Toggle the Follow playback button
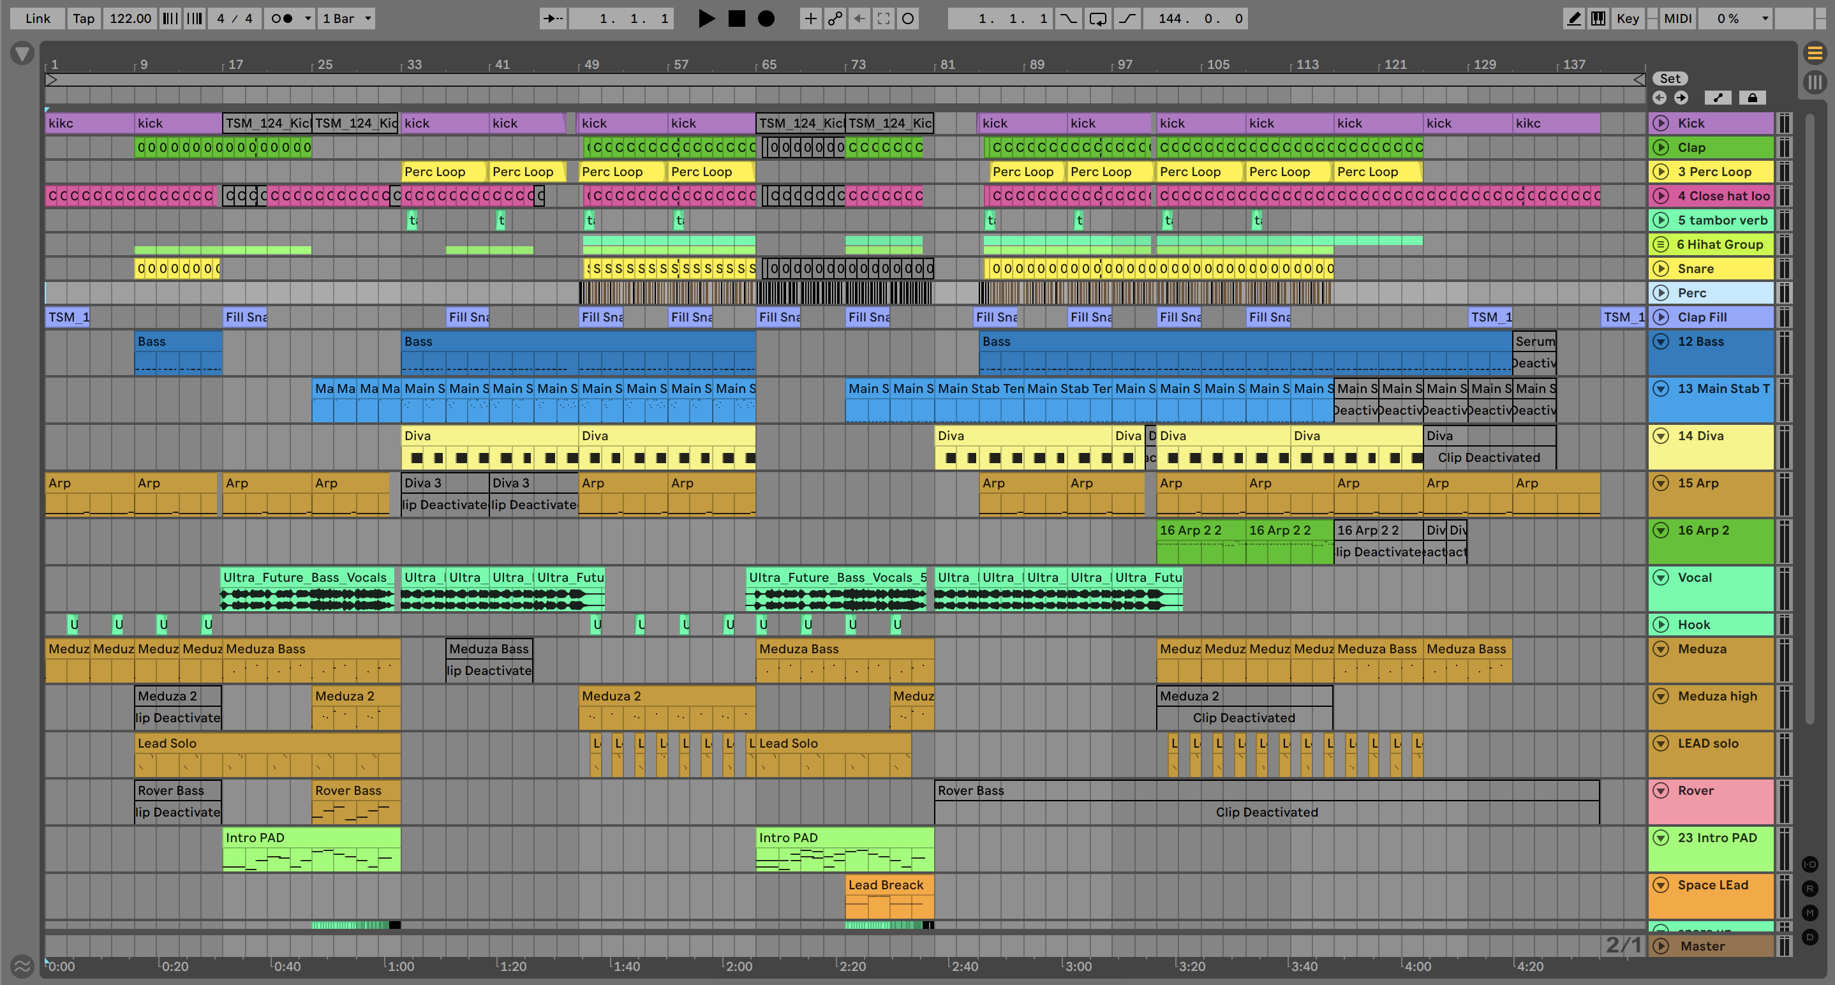1835x985 pixels. point(553,19)
